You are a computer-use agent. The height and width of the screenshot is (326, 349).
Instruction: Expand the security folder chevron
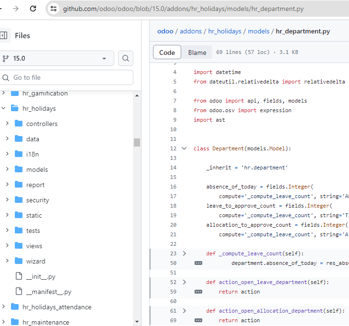coord(7,200)
